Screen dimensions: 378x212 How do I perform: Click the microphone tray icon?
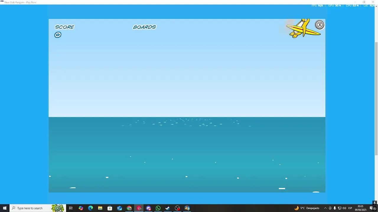pos(335,208)
